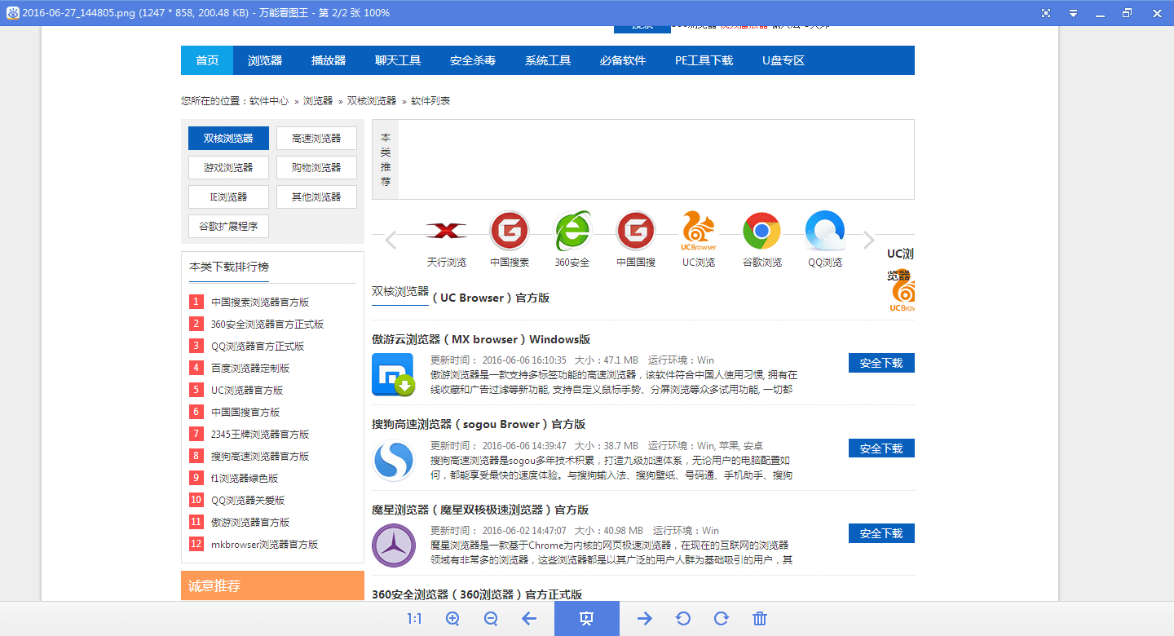This screenshot has height=636, width=1174.
Task: Open the 安全杀毒 navigation tab
Action: [x=473, y=60]
